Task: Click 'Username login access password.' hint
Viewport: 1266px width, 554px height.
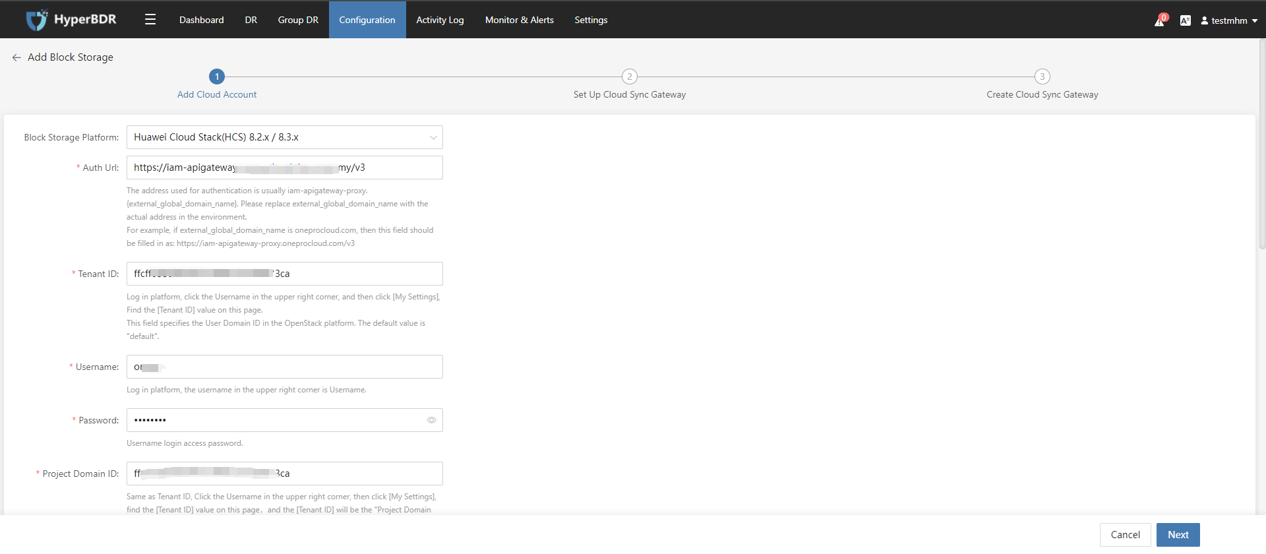Action: click(x=185, y=443)
